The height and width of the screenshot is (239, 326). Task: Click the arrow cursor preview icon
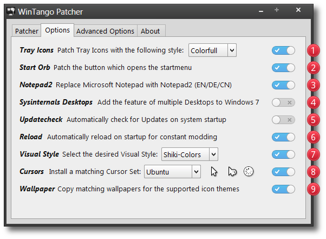tap(214, 172)
